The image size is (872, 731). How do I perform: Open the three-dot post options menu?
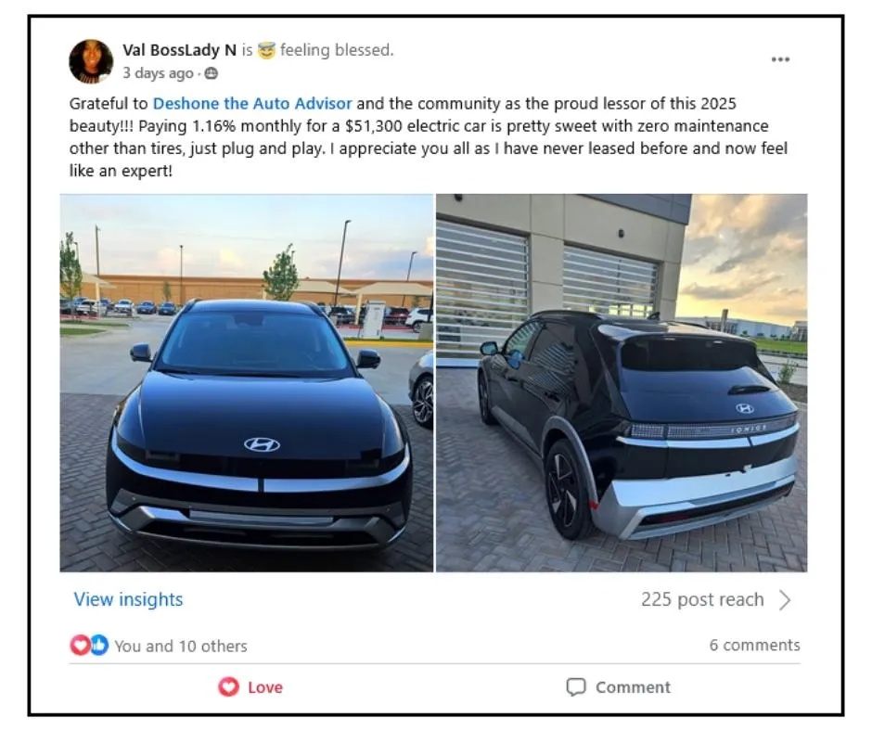coord(780,59)
